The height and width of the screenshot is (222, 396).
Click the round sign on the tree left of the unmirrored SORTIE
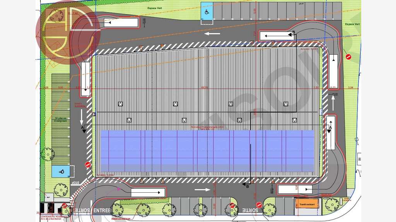point(232,205)
